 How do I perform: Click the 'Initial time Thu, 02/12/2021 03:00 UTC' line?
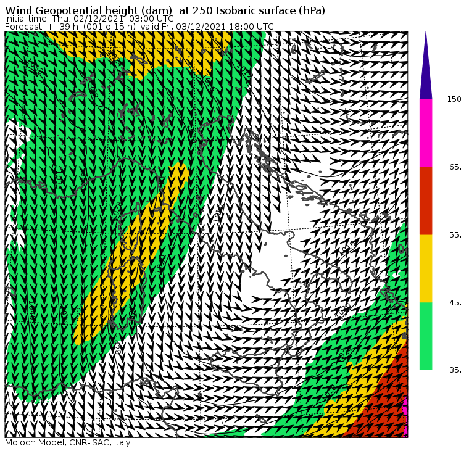click(89, 19)
